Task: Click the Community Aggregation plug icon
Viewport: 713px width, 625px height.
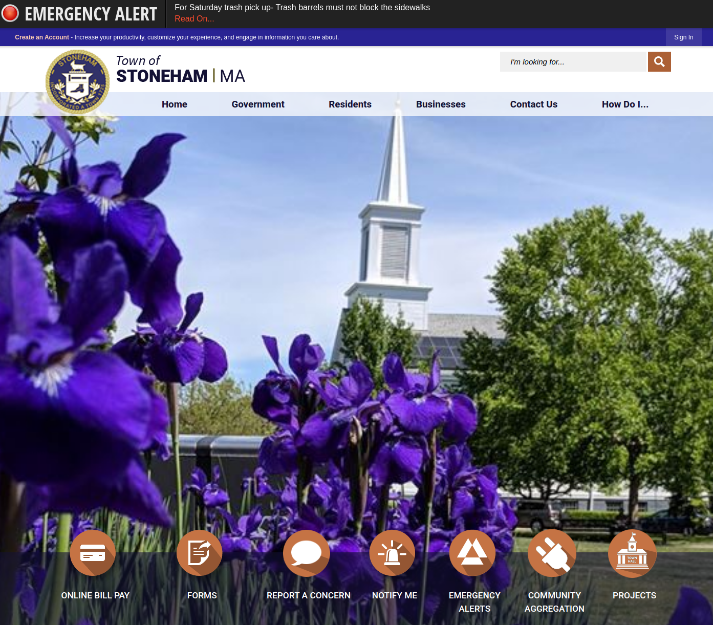Action: 552,553
